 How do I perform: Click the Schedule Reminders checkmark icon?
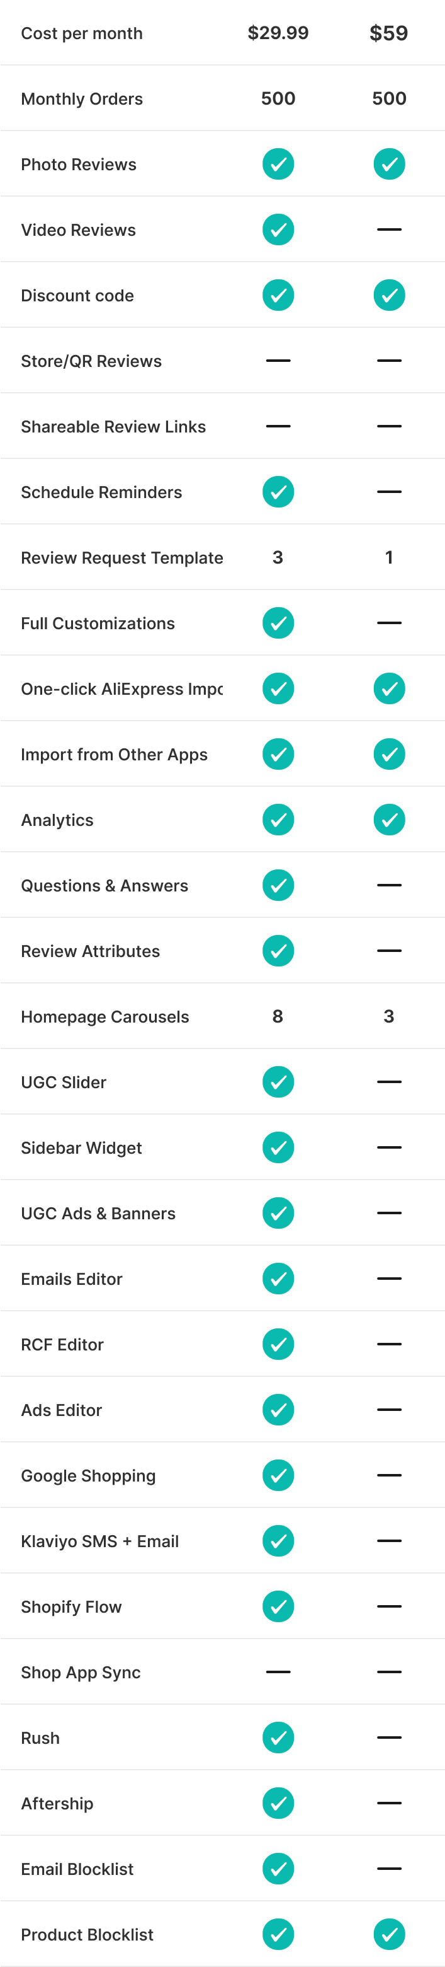(278, 492)
